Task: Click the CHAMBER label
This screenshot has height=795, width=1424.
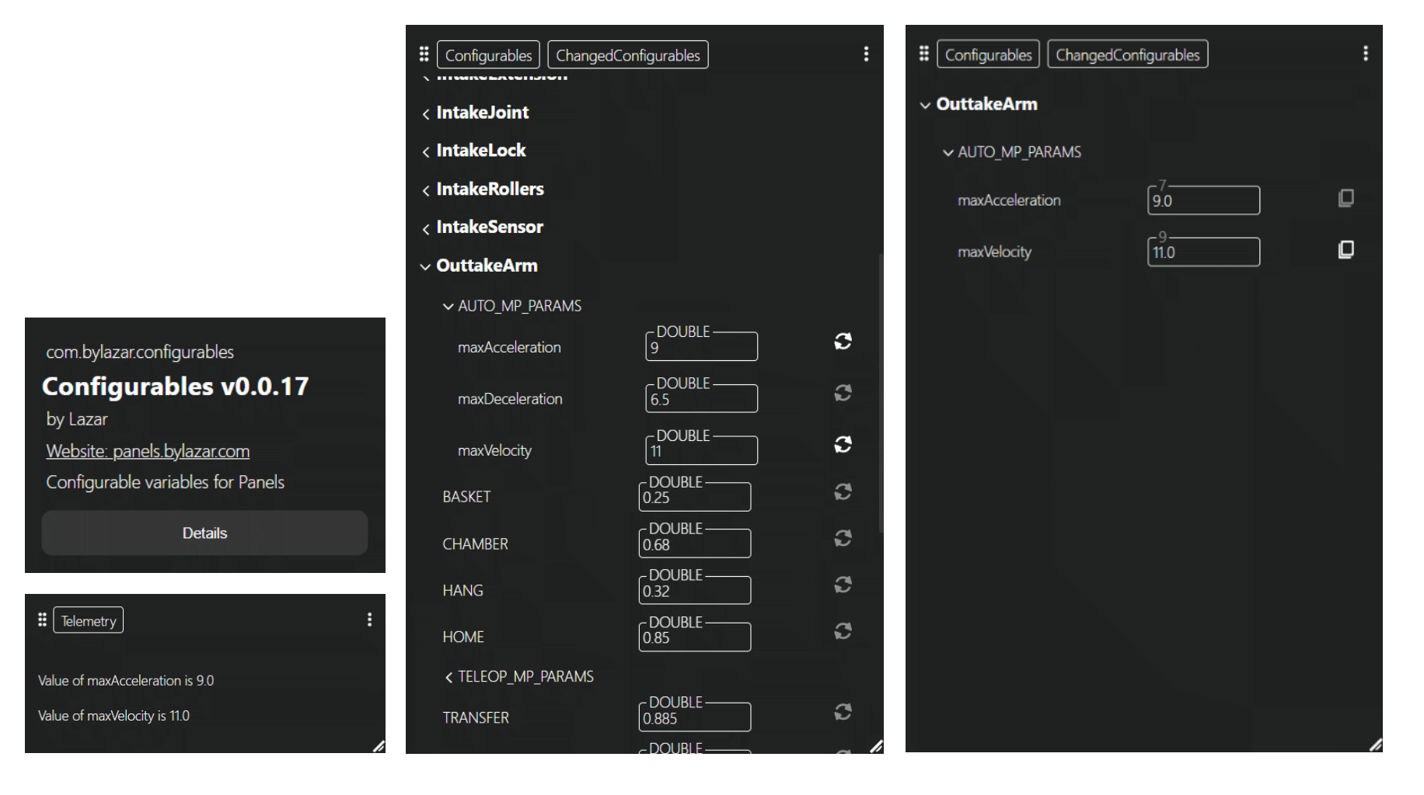Action: point(475,544)
